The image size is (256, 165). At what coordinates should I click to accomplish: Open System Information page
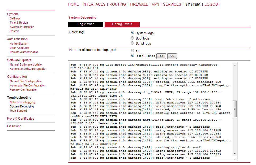22,27
